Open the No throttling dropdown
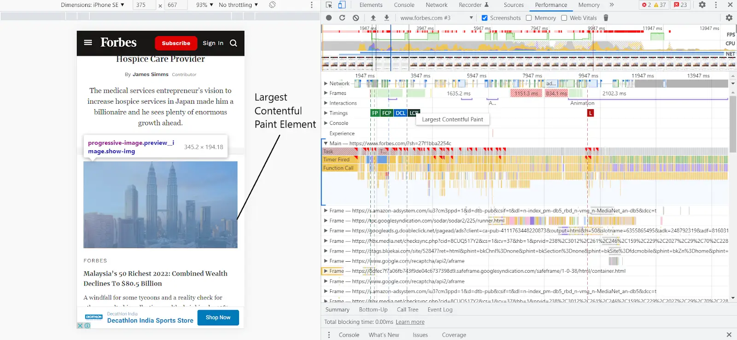 (238, 5)
